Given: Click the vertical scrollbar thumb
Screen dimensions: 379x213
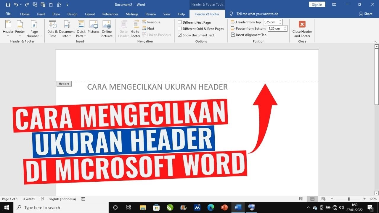Looking at the screenshot, I should coord(377,77).
